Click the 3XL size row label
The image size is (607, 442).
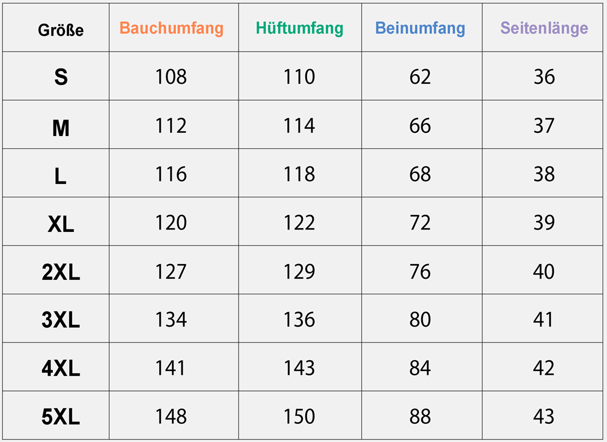coord(61,321)
